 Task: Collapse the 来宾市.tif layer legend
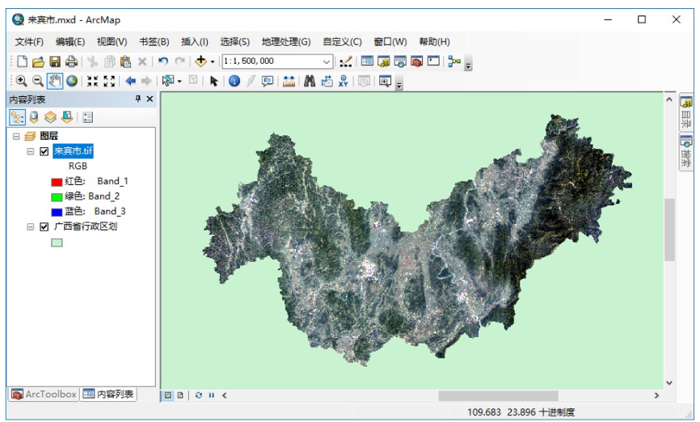point(30,151)
